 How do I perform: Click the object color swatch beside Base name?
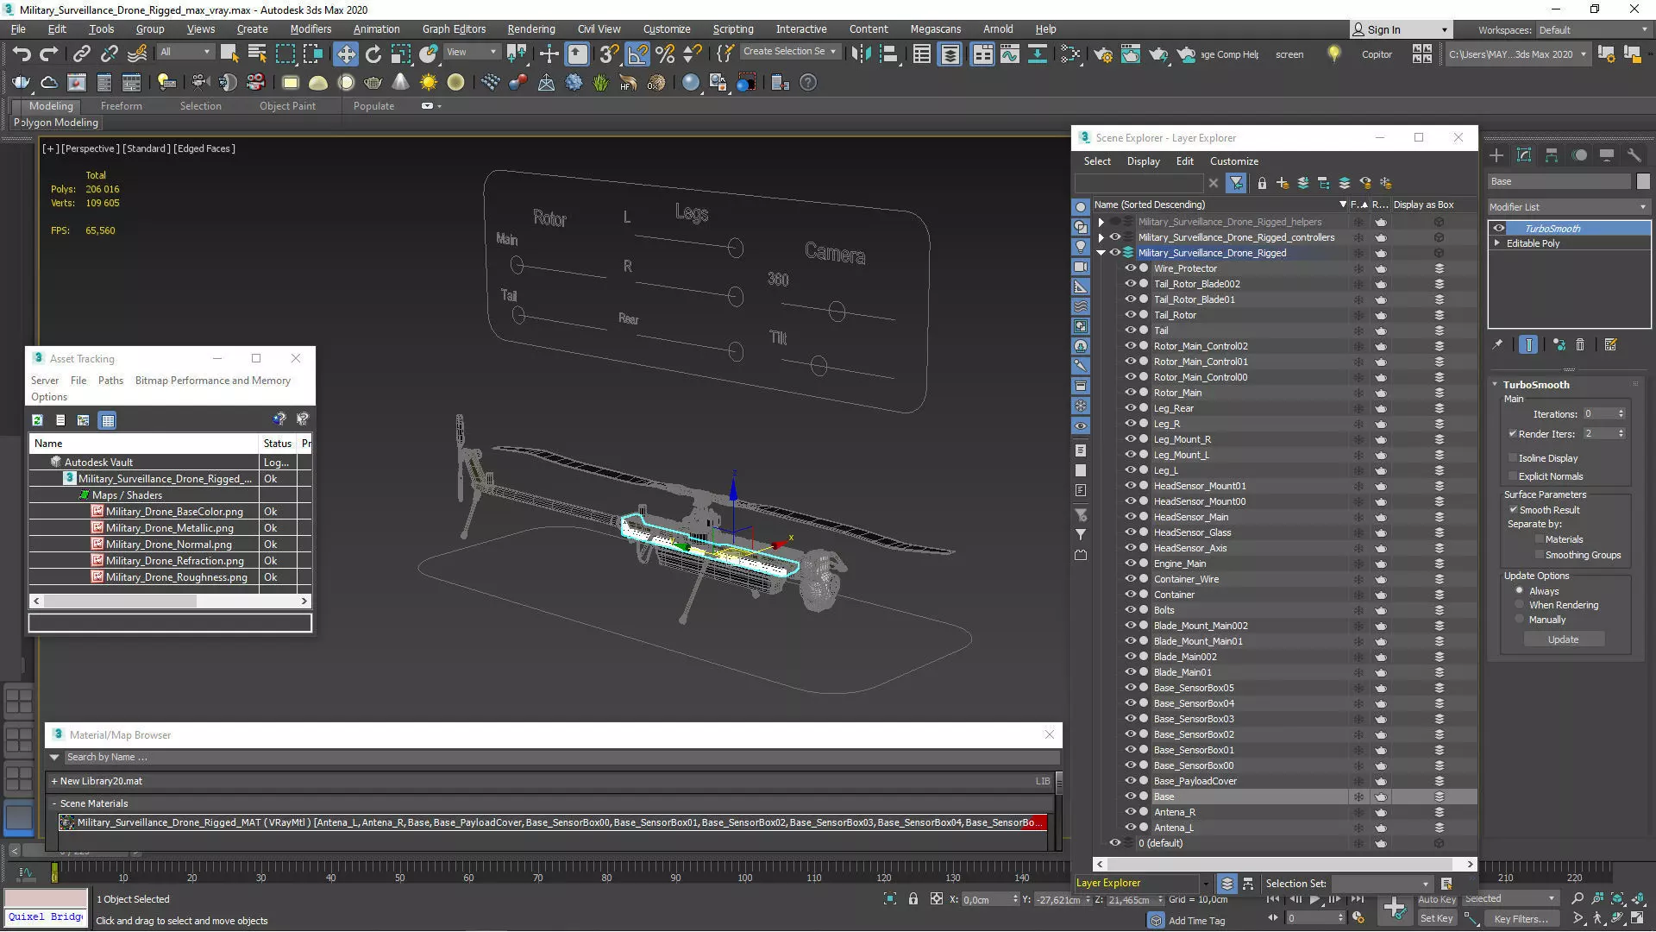coord(1643,181)
